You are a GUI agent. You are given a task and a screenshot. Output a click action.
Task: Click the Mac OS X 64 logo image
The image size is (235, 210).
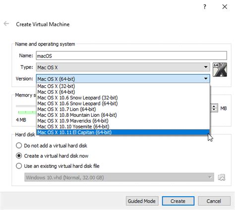(x=220, y=70)
